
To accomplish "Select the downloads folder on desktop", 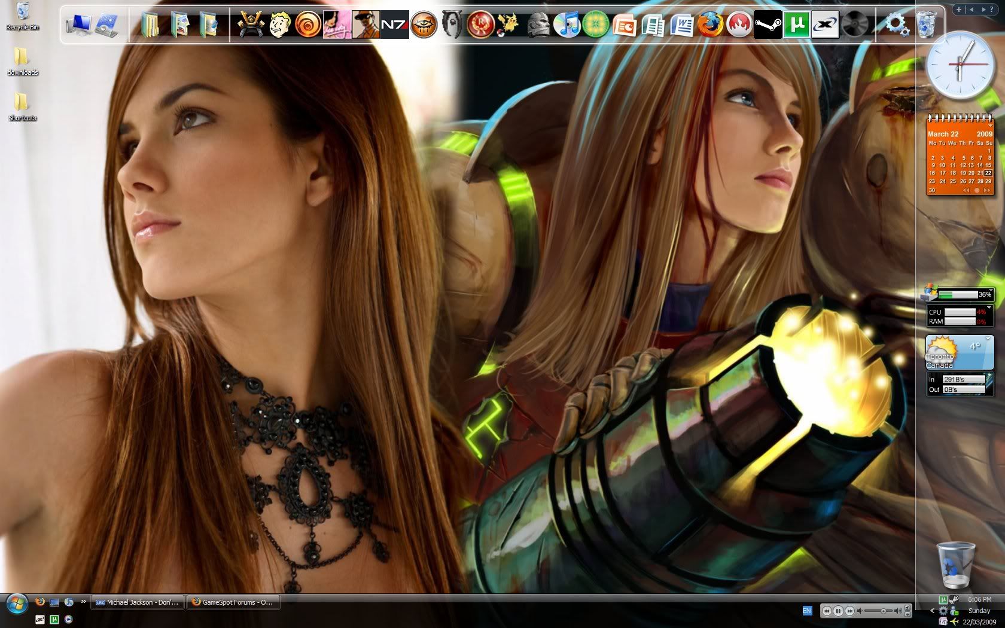I will (23, 62).
